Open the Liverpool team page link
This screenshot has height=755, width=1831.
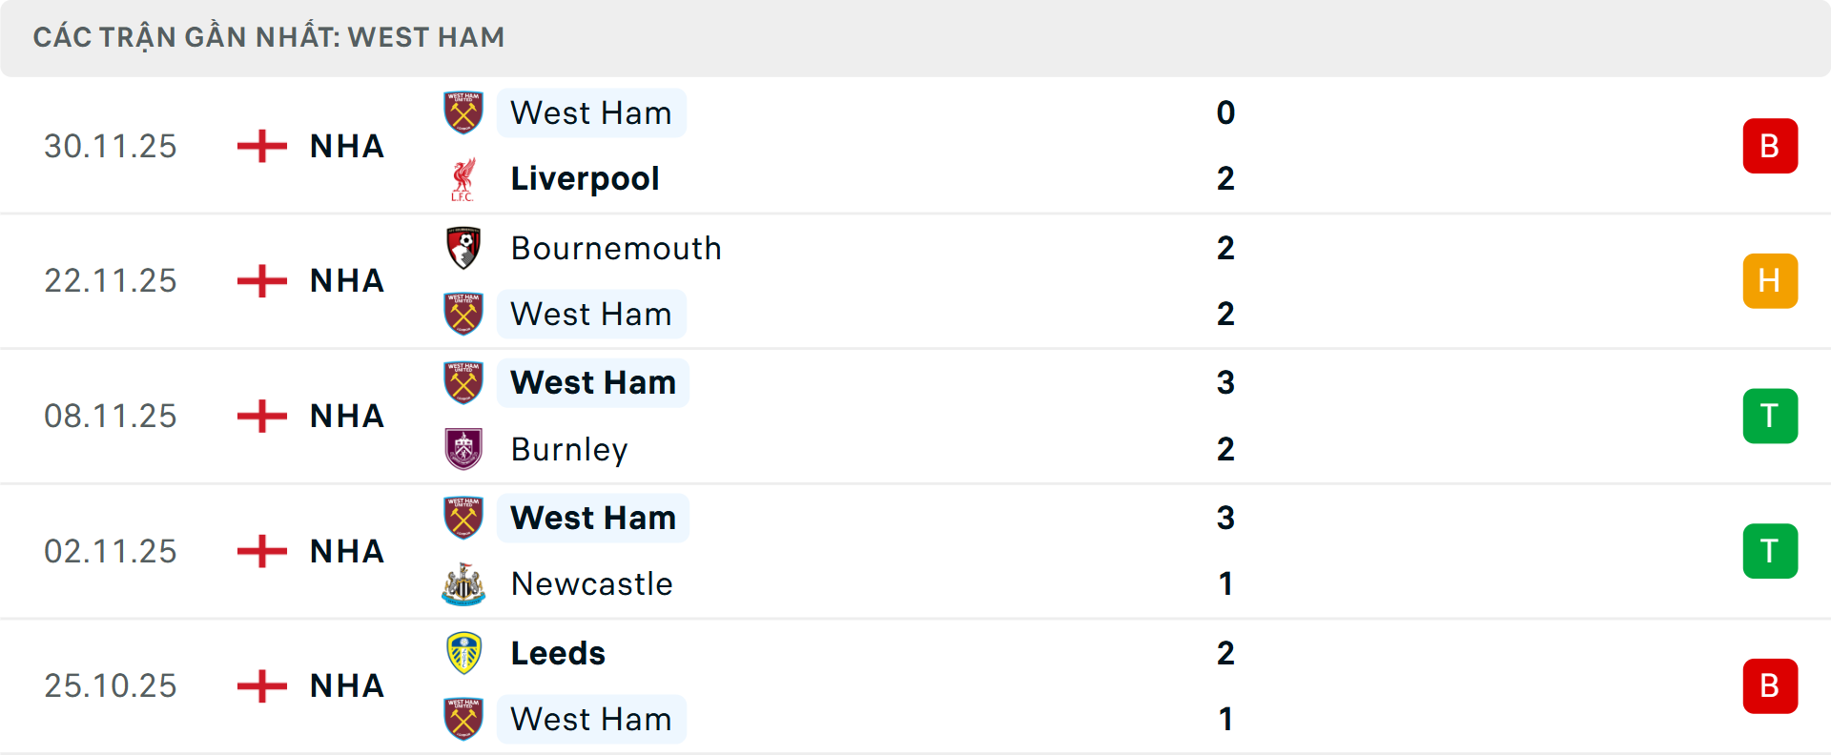point(585,178)
